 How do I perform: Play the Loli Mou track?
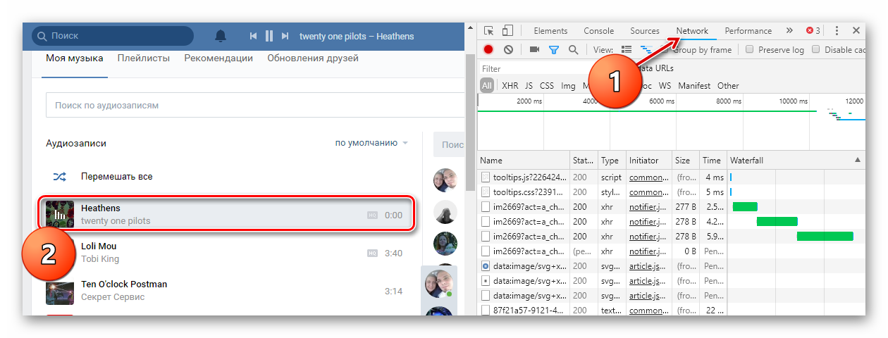(x=226, y=252)
